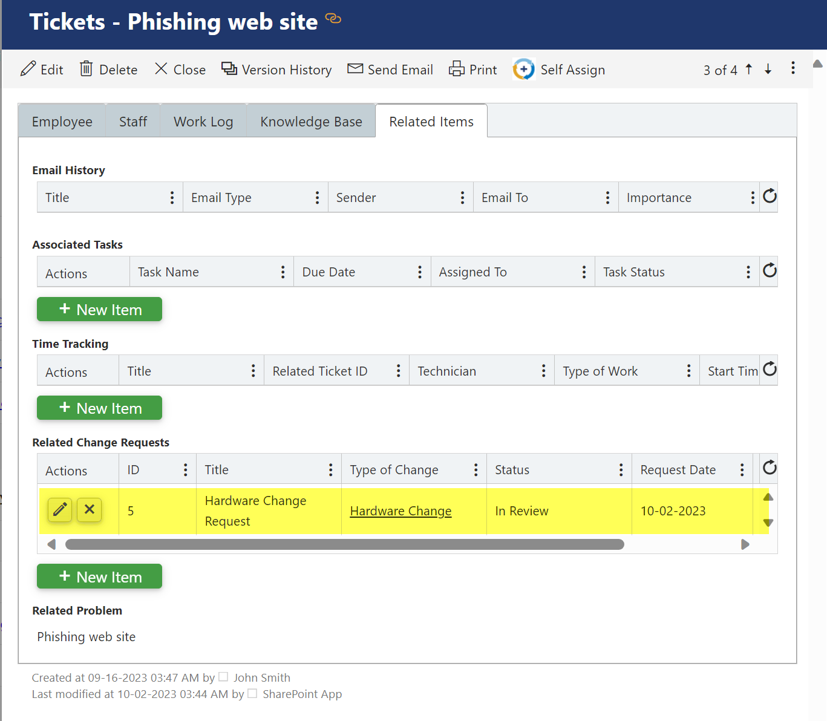Switch to the Work Log tab
This screenshot has height=721, width=827.
(x=203, y=122)
